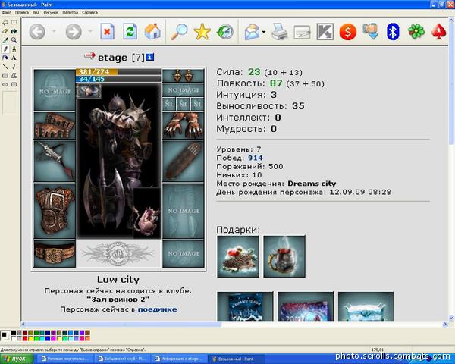455x364 pixels.
Task: Click the blue Bluetooth icon on the canvas
Action: (x=393, y=32)
